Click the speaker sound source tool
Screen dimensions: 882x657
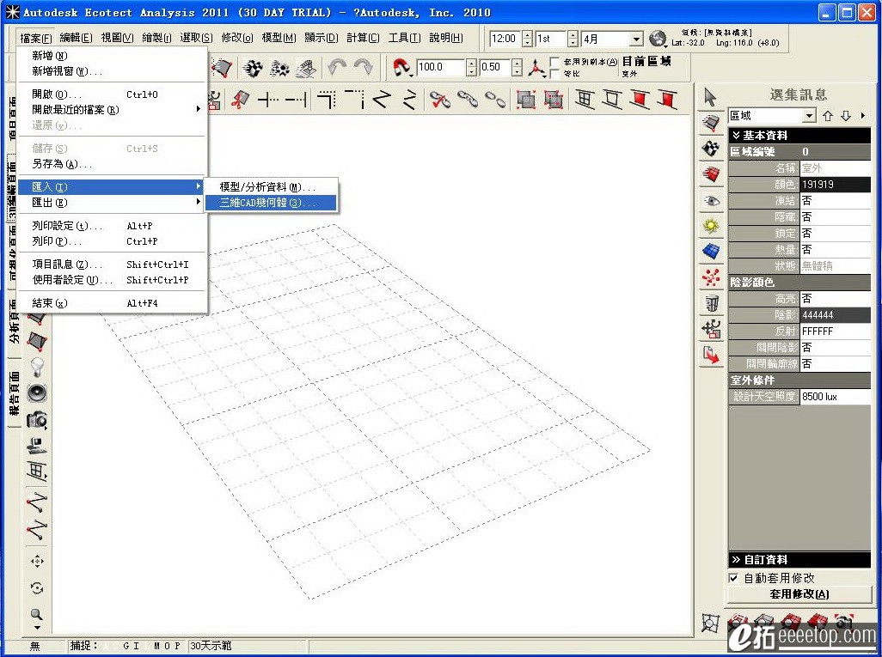[x=37, y=392]
